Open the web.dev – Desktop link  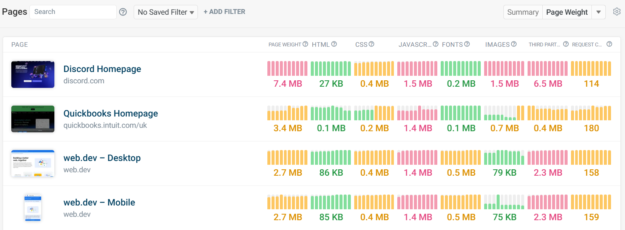click(102, 158)
